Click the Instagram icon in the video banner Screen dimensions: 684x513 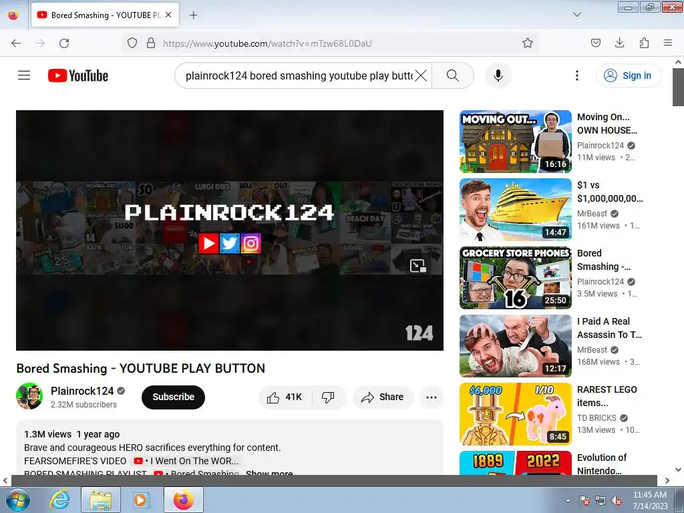point(251,243)
